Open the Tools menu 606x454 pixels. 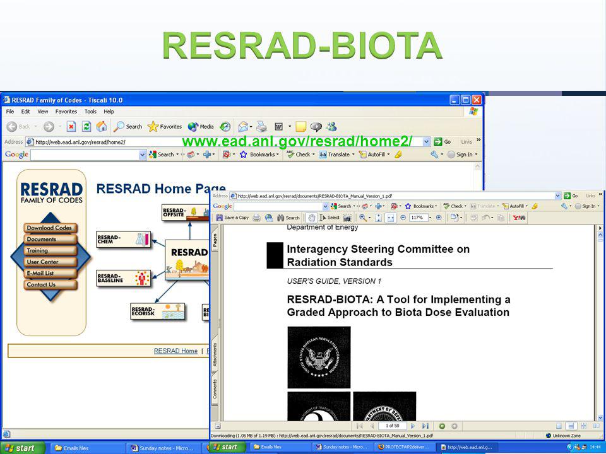[90, 111]
